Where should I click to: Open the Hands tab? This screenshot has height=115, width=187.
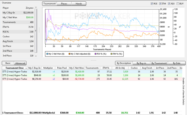click(x=79, y=4)
